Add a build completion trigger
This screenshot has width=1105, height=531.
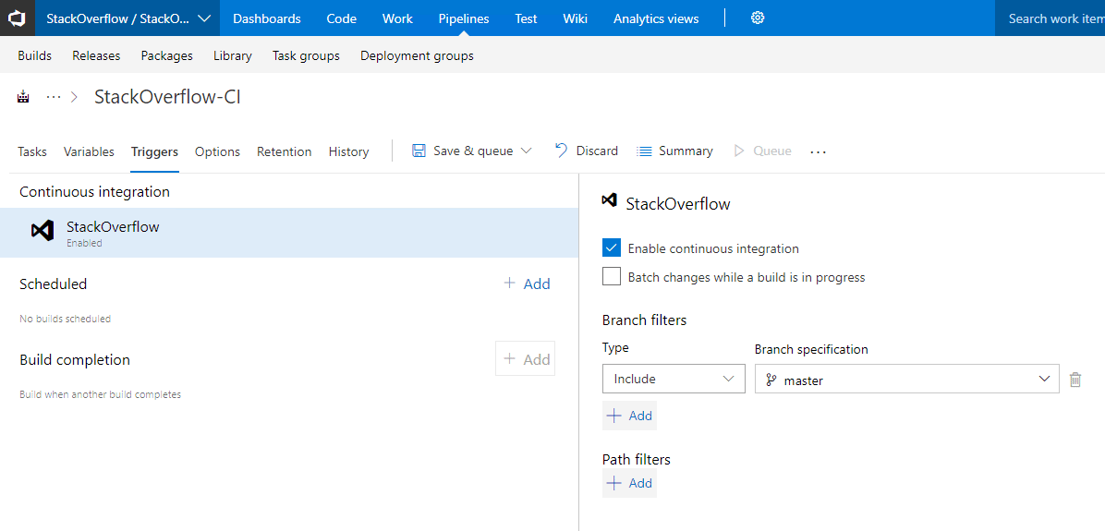(x=525, y=359)
